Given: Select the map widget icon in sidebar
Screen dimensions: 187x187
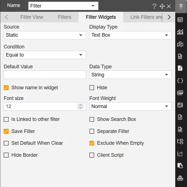Looking at the screenshot, I should 180,44.
